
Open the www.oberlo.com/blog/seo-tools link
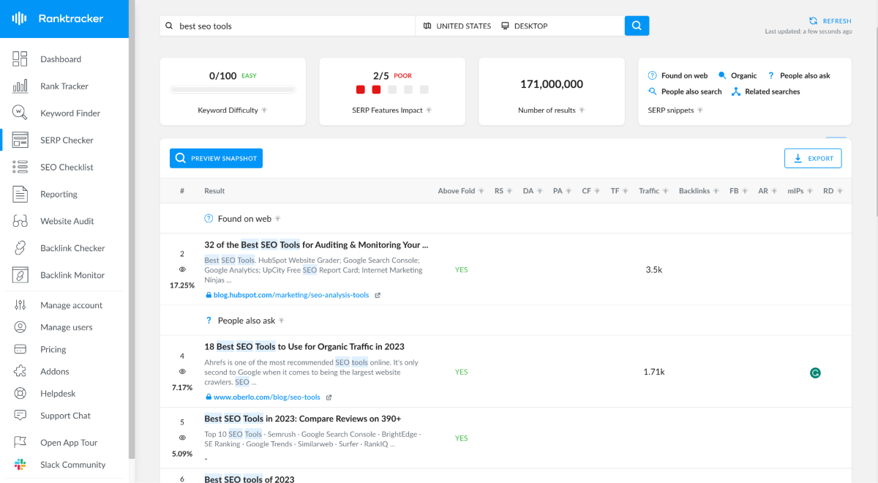266,397
